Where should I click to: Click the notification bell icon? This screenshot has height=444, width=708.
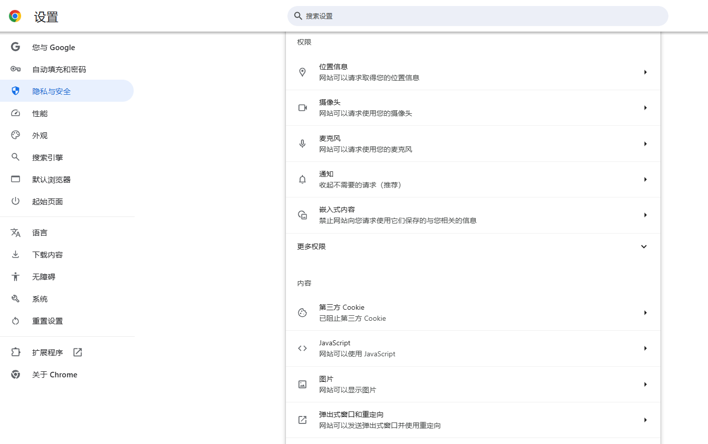302,179
